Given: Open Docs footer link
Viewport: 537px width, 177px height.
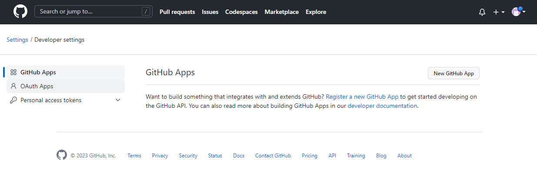Looking at the screenshot, I should click(x=239, y=156).
